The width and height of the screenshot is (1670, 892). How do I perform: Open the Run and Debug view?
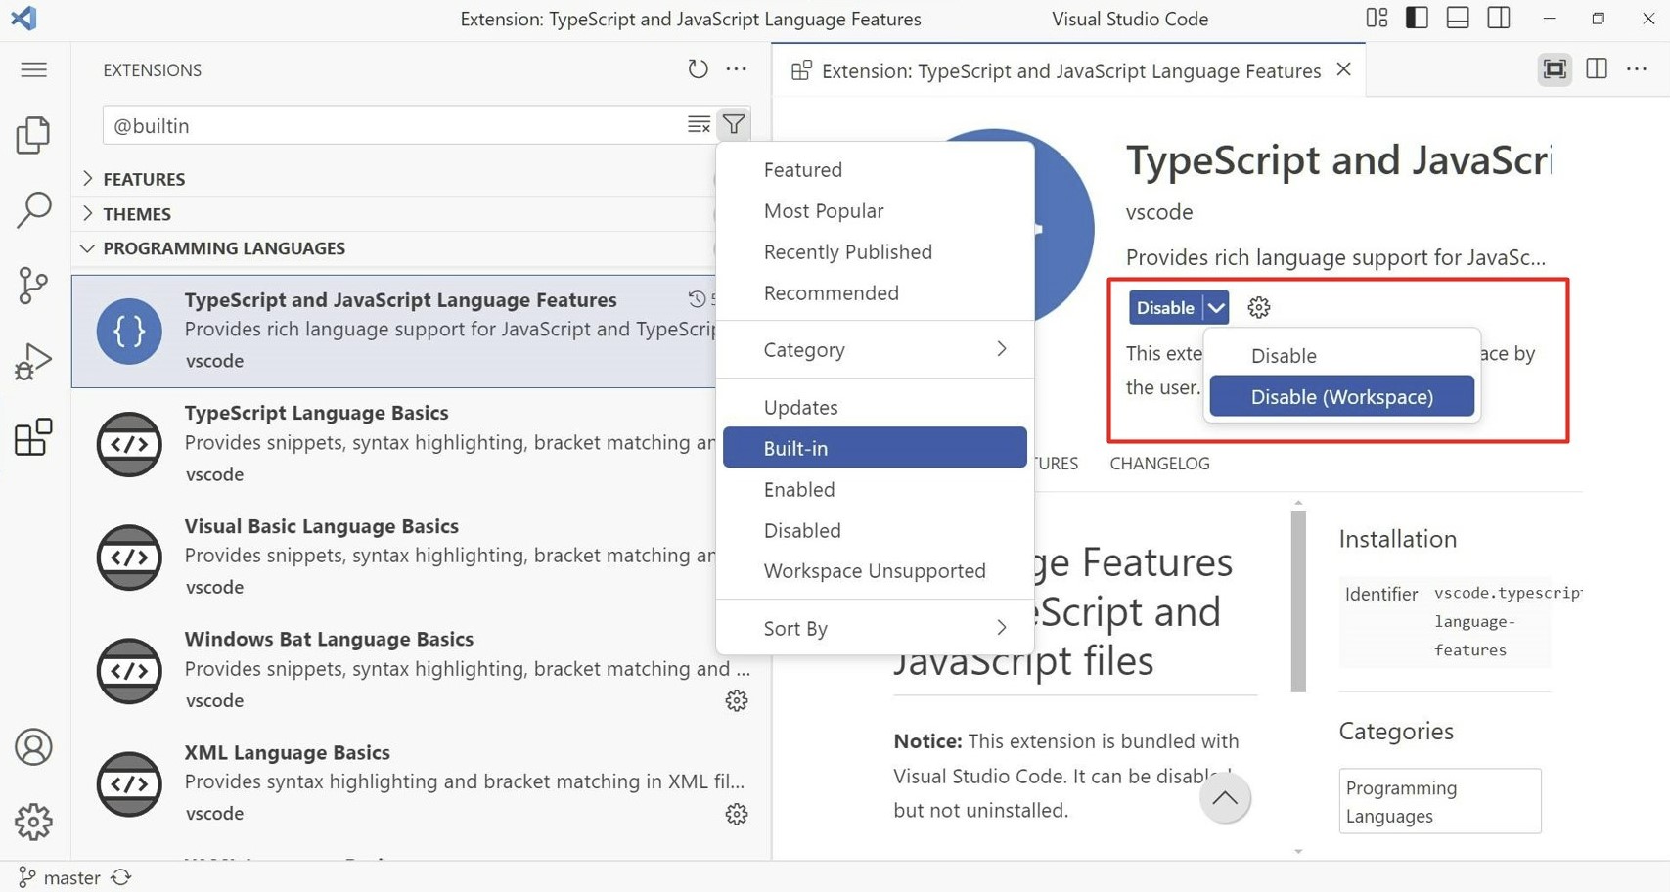[33, 361]
